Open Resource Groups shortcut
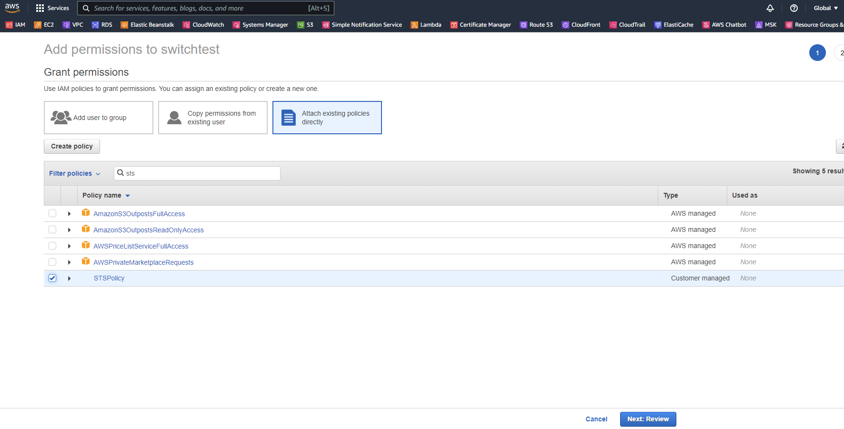Image resolution: width=844 pixels, height=429 pixels. [814, 25]
